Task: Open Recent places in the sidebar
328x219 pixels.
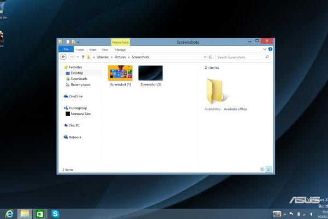Action: click(80, 85)
